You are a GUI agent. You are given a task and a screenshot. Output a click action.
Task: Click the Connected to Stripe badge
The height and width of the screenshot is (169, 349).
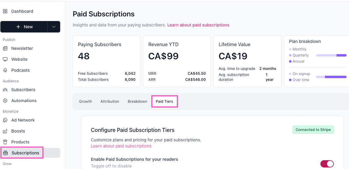(x=313, y=130)
